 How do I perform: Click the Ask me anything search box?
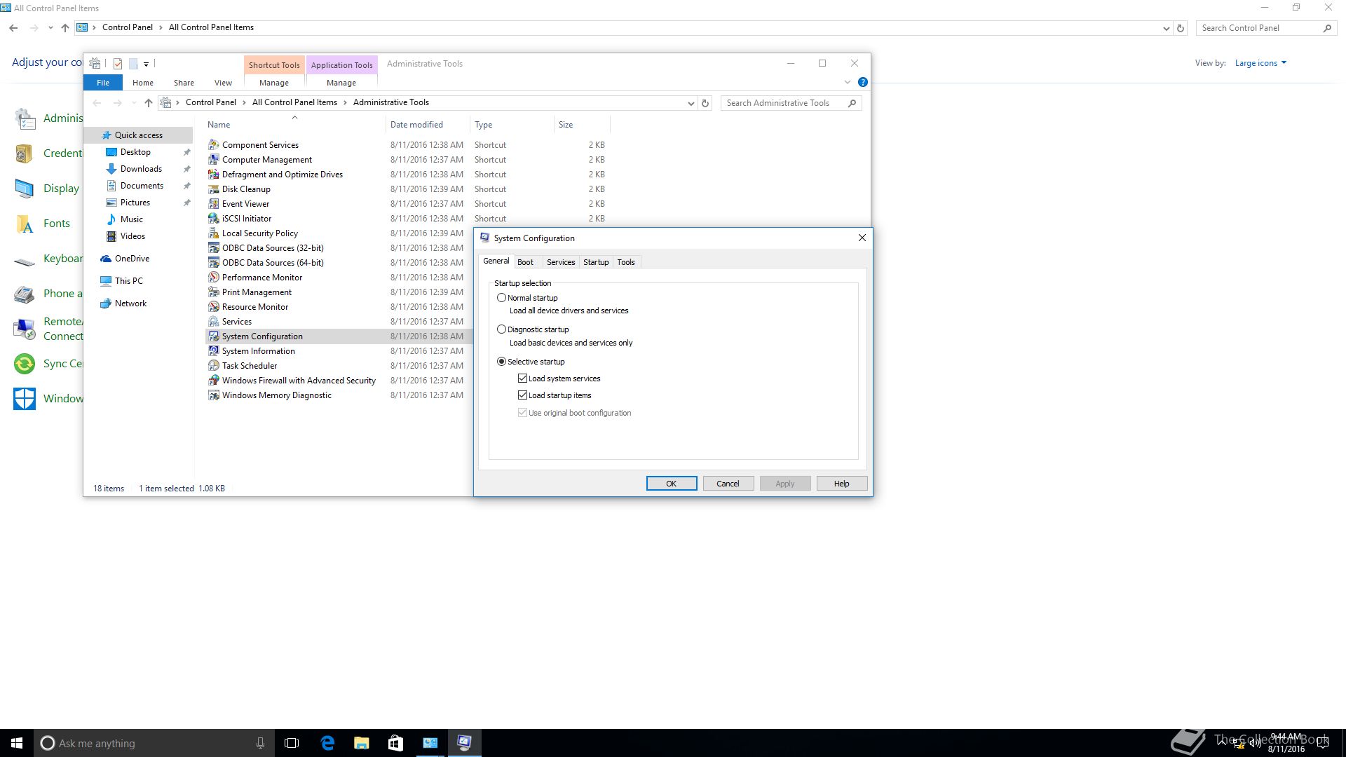tap(154, 743)
